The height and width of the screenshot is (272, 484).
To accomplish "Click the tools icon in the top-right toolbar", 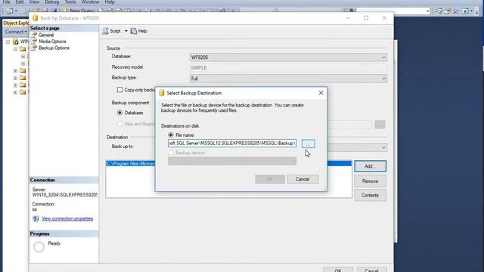I will click(456, 11).
